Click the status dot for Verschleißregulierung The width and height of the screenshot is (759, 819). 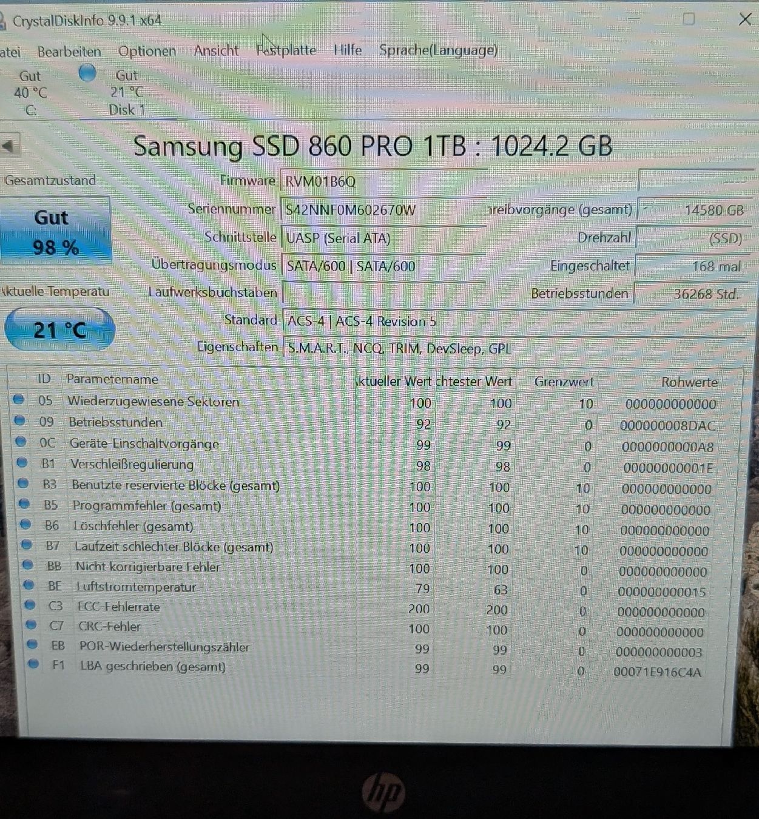pos(22,462)
